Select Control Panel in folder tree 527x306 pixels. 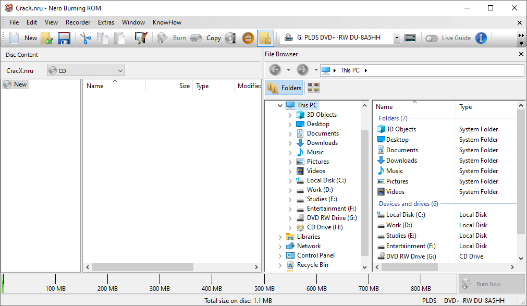tap(315, 255)
